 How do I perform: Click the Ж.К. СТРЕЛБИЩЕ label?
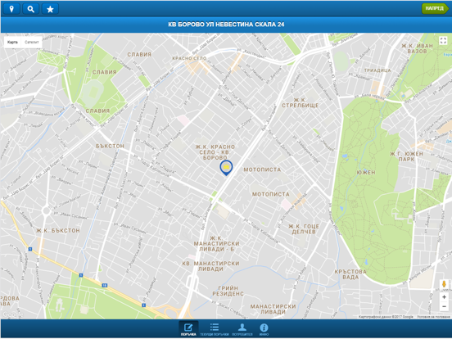[300, 102]
